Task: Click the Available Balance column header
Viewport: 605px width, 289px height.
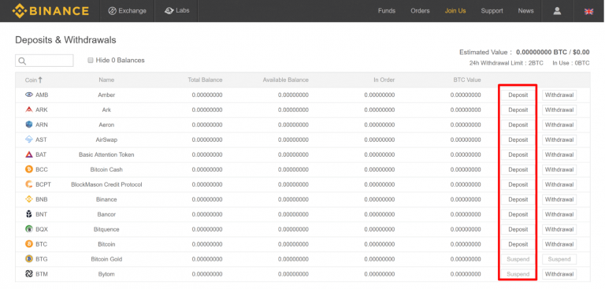Action: click(285, 80)
